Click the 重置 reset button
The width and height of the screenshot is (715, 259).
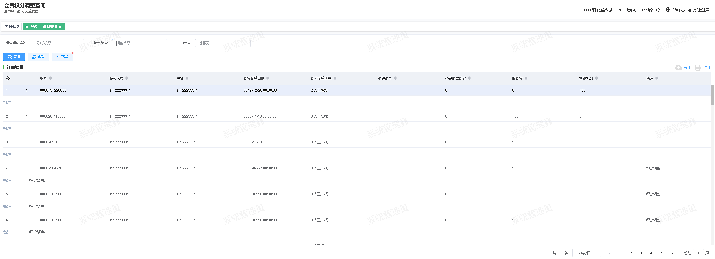pyautogui.click(x=38, y=57)
